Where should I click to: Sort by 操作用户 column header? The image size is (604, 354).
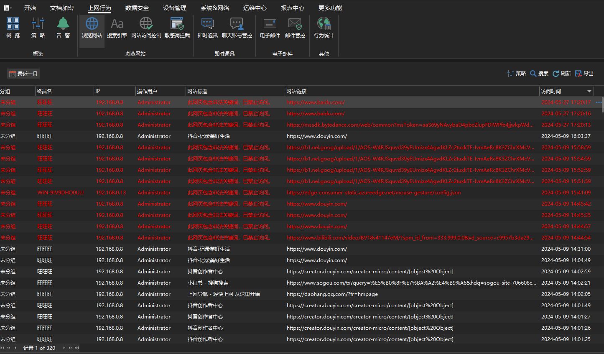click(161, 91)
